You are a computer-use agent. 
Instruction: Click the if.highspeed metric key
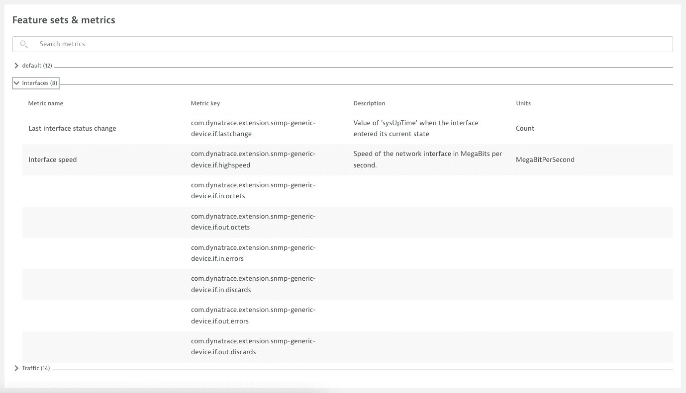(x=253, y=159)
